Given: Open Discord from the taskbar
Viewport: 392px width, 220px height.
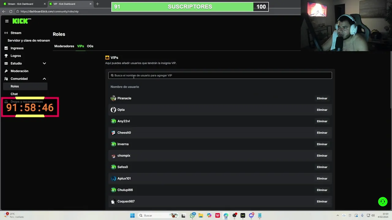Looking at the screenshot, I should [251, 215].
